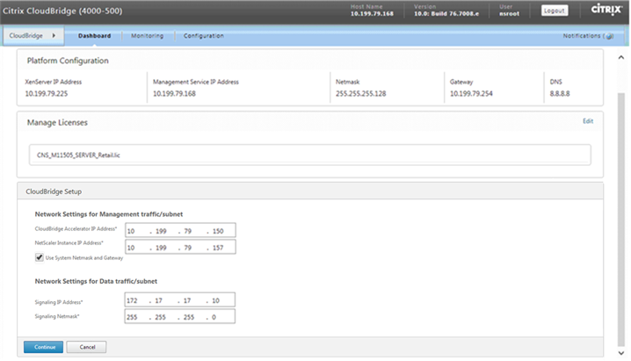
Task: Click the DNS value 8.8.8.8
Action: 560,93
